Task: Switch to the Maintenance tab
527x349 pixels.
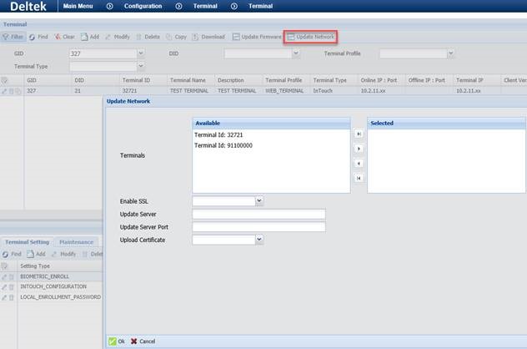Action: 76,242
